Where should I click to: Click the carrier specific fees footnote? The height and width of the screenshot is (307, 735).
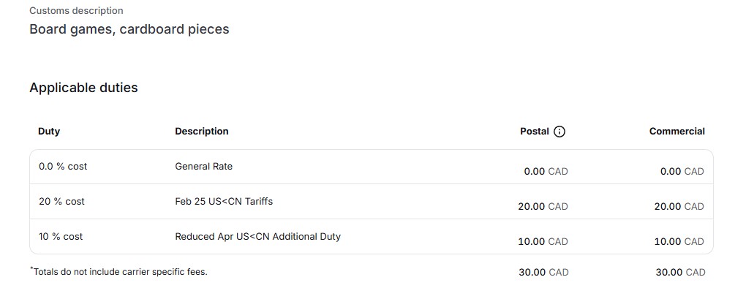(x=119, y=272)
